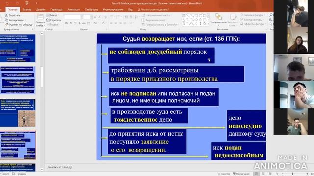Open the Вставка ribbon tab
The height and width of the screenshot is (176, 314).
pos(27,10)
